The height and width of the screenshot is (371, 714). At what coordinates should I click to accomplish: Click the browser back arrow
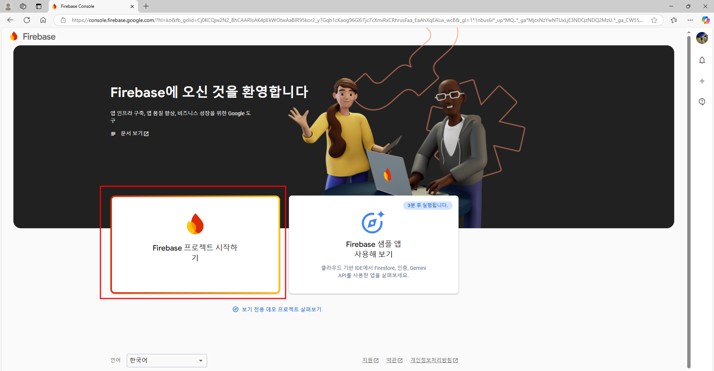coord(10,20)
